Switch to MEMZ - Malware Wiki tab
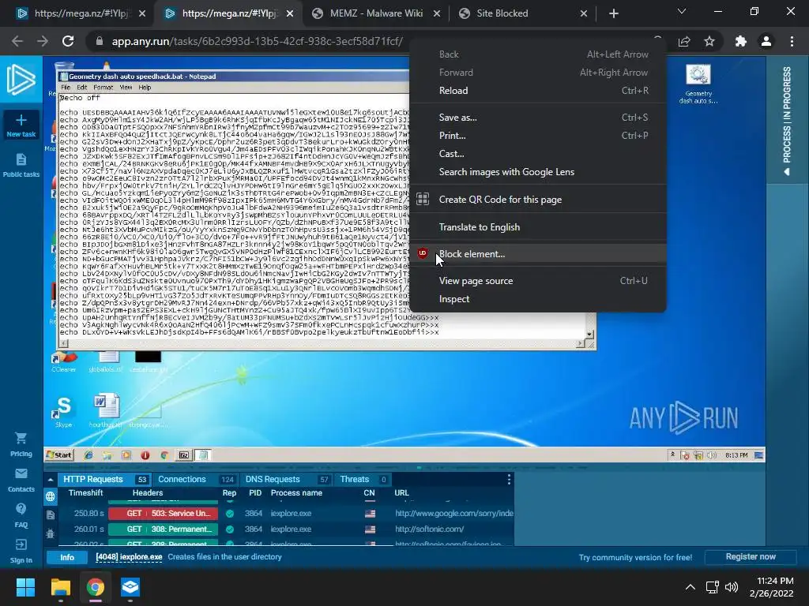 [x=376, y=13]
